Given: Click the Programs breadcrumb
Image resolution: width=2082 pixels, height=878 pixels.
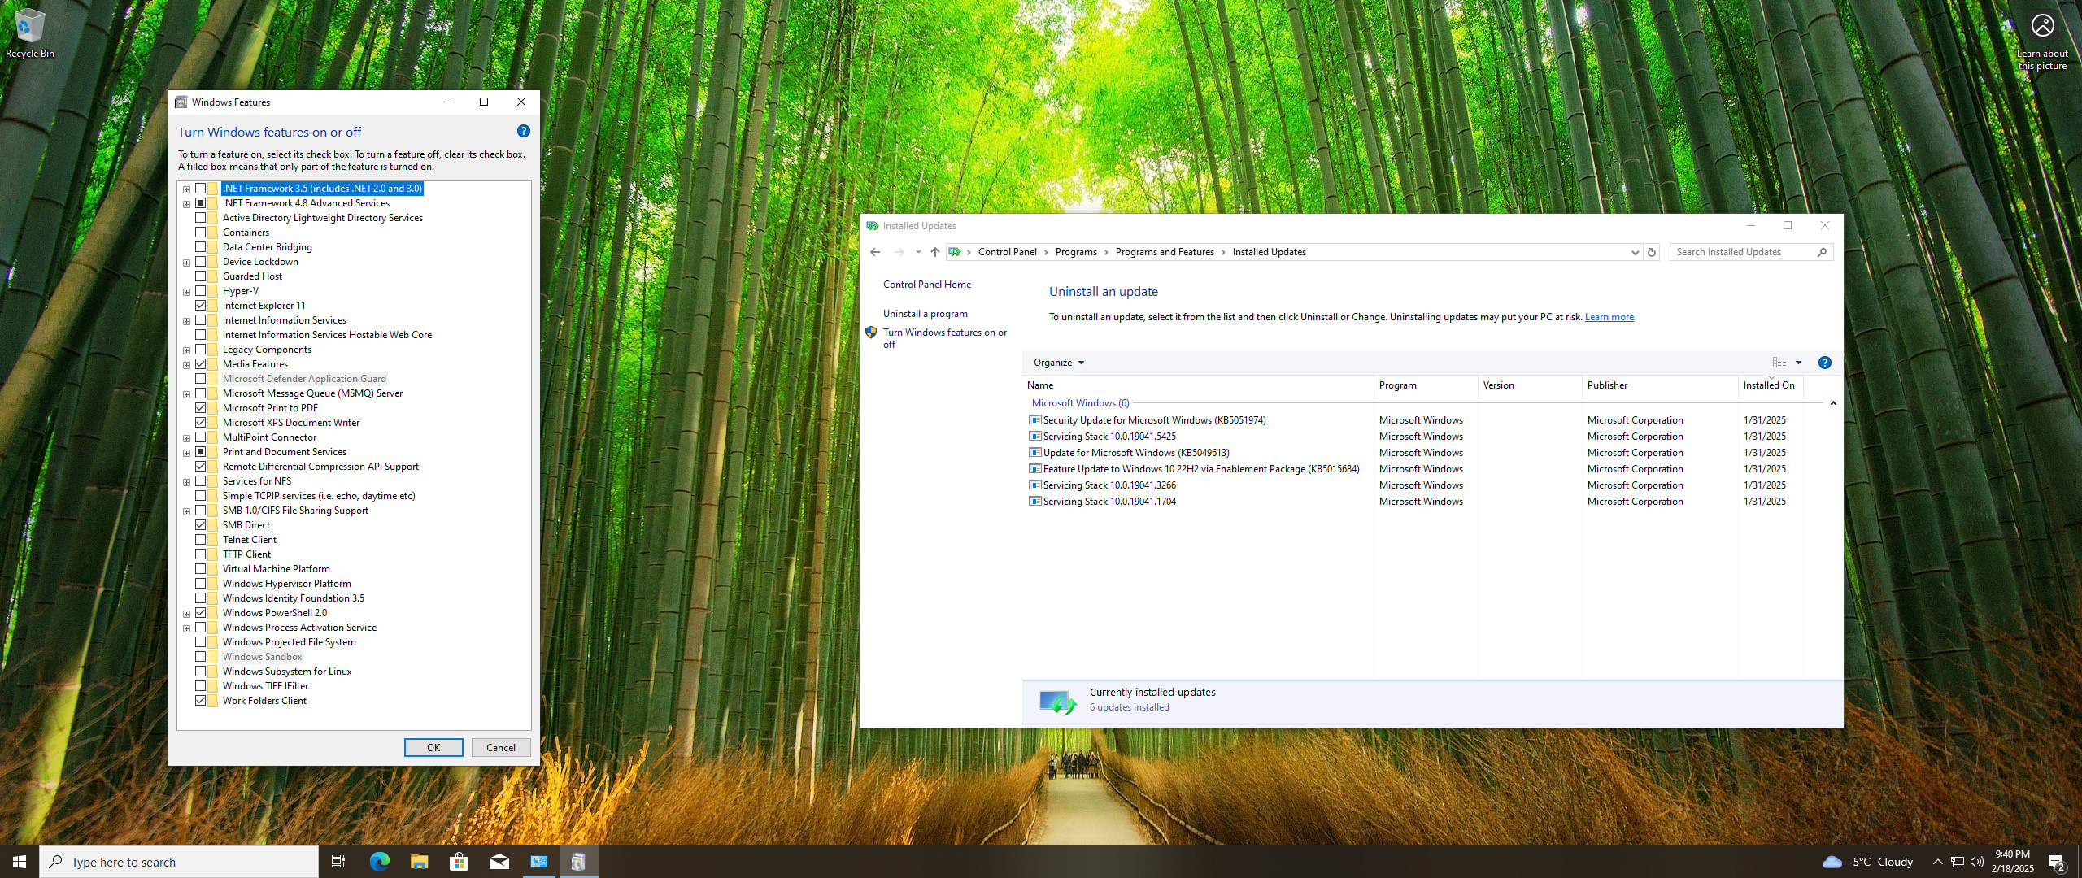Looking at the screenshot, I should click(1076, 252).
